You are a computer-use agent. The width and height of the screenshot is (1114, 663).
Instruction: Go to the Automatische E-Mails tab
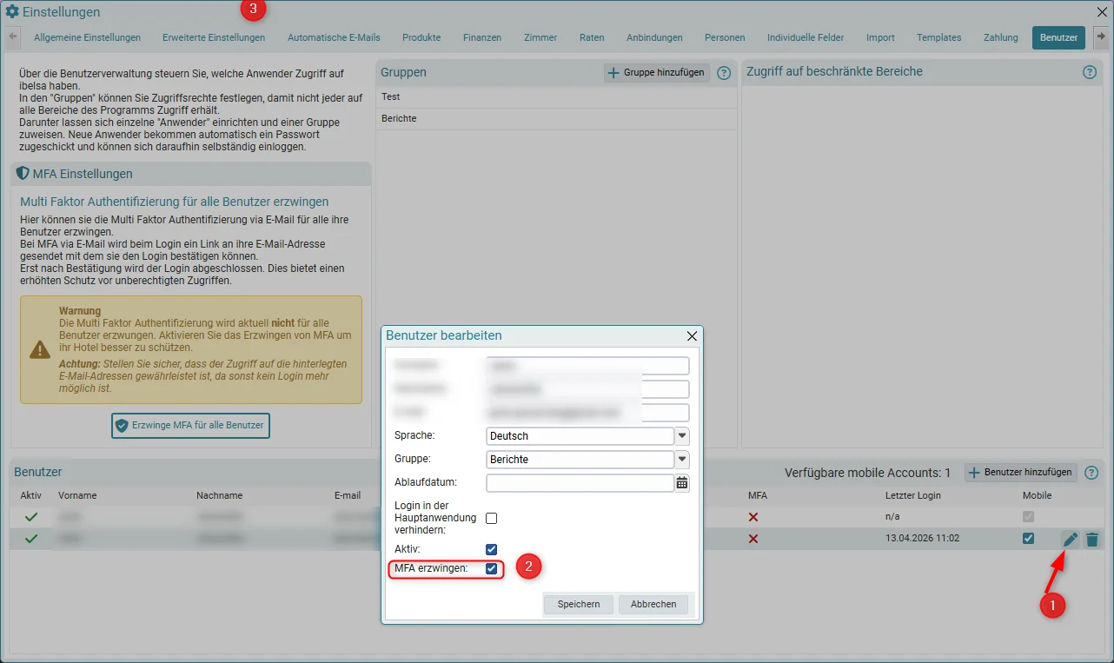pos(334,37)
